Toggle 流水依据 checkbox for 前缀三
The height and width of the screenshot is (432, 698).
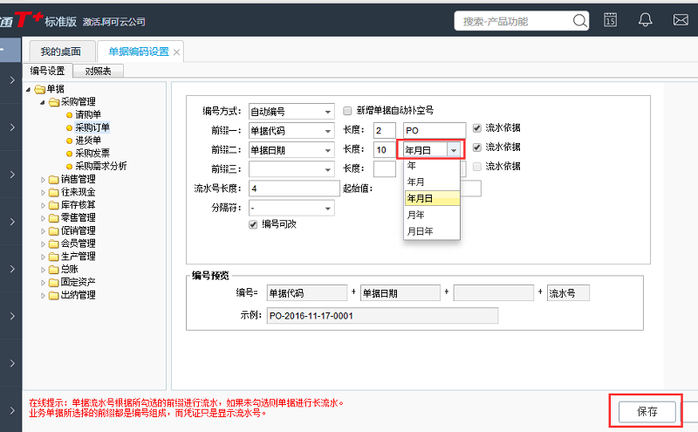[476, 167]
